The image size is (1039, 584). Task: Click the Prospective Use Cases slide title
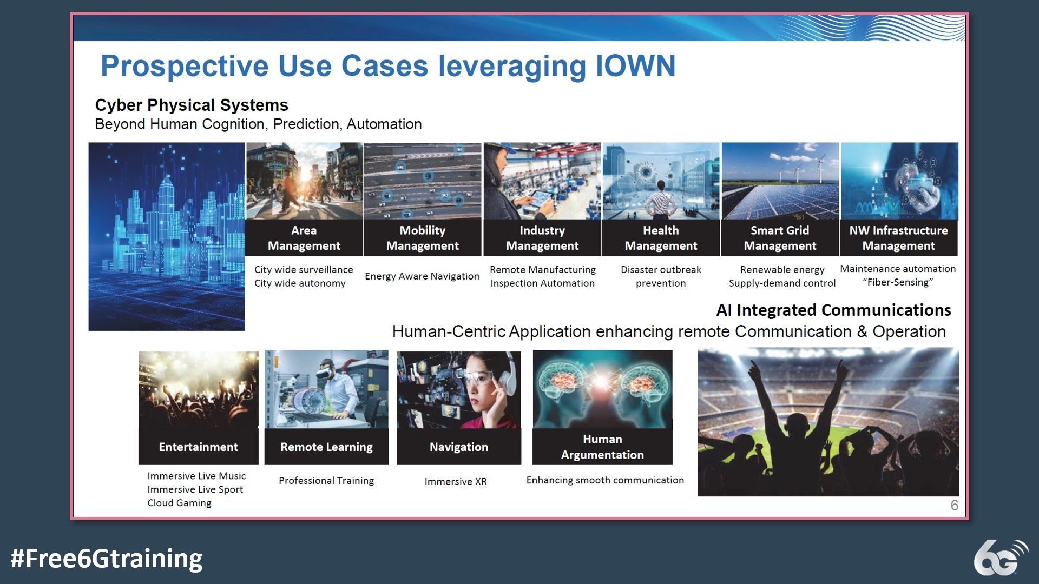pyautogui.click(x=388, y=66)
